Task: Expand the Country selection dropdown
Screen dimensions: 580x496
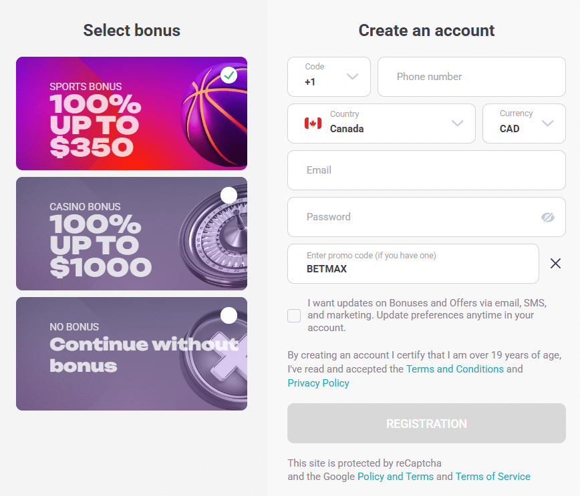Action: [457, 123]
